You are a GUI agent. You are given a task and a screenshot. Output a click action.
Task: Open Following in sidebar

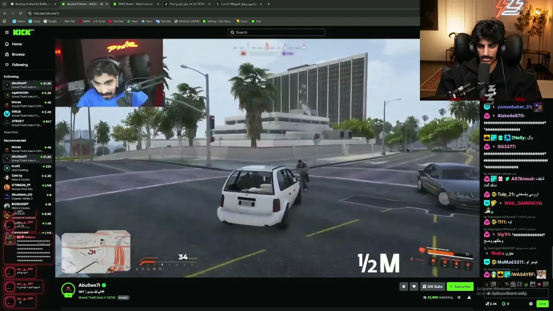coord(16,65)
